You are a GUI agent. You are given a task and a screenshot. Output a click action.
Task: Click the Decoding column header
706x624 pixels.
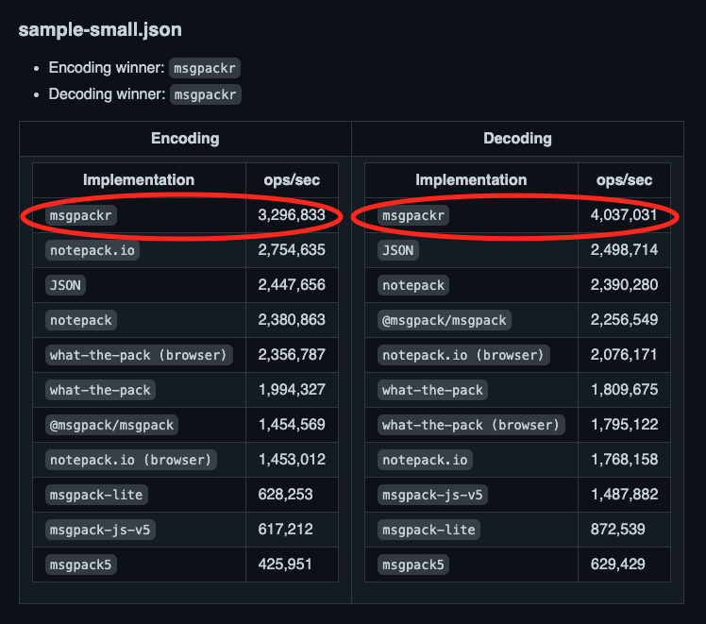point(517,138)
